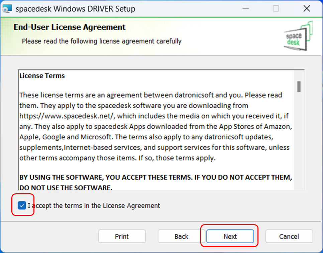Click the https://www.spacedesk.net/ URL text

pos(67,116)
